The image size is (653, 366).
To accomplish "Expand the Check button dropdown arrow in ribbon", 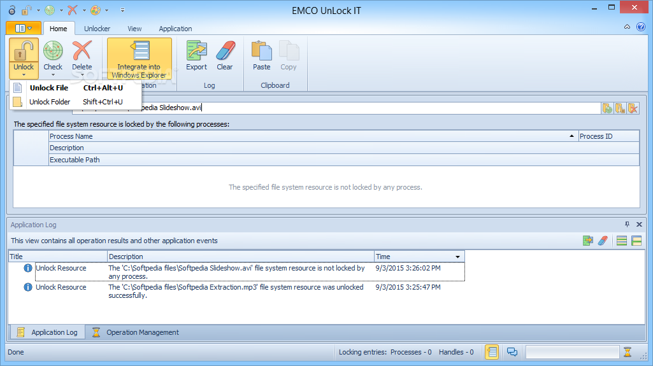I will (53, 75).
